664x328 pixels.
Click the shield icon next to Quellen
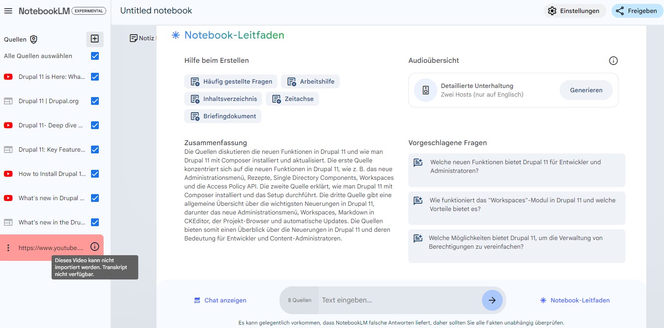click(33, 39)
